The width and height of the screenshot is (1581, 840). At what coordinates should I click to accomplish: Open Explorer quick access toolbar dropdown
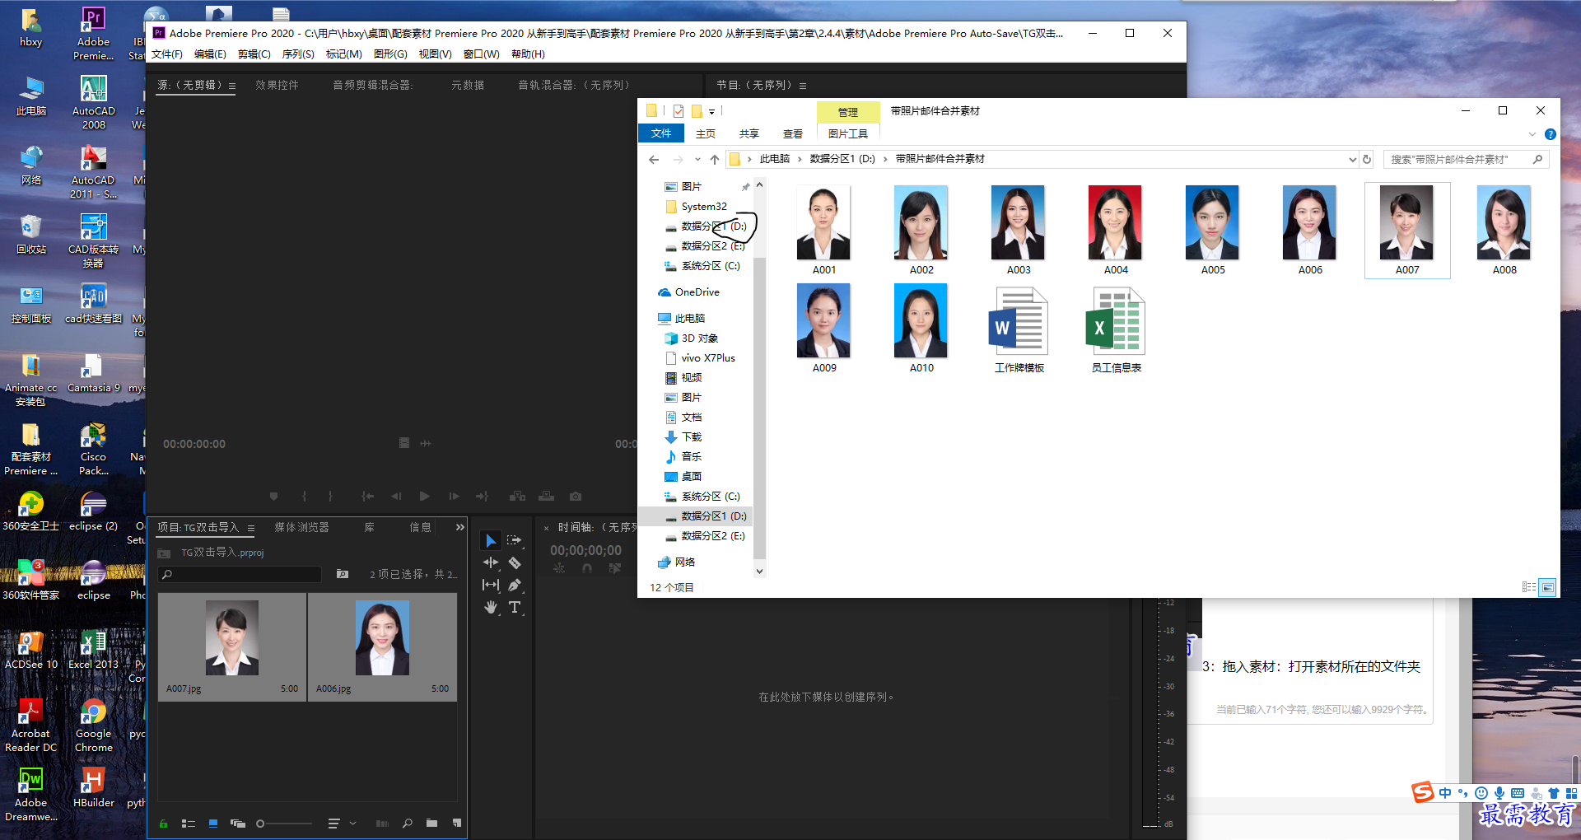pos(711,111)
